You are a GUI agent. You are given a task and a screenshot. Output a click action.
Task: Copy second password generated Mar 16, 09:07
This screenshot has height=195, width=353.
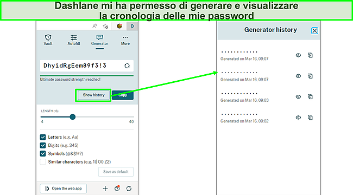(310, 76)
